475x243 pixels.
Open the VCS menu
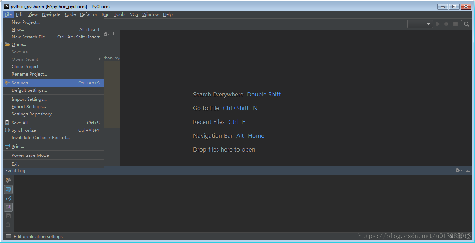134,14
